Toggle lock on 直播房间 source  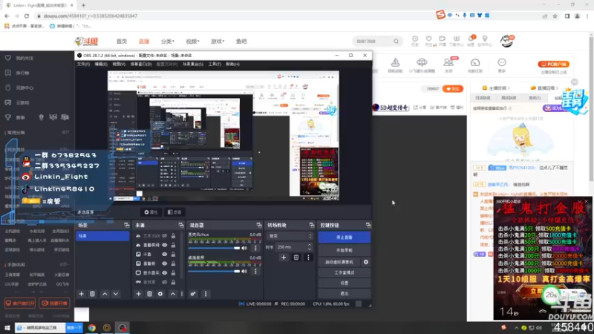173,245
